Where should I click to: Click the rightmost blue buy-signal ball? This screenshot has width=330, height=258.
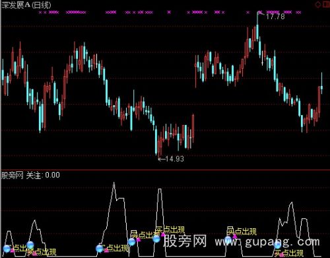pyautogui.click(x=277, y=244)
